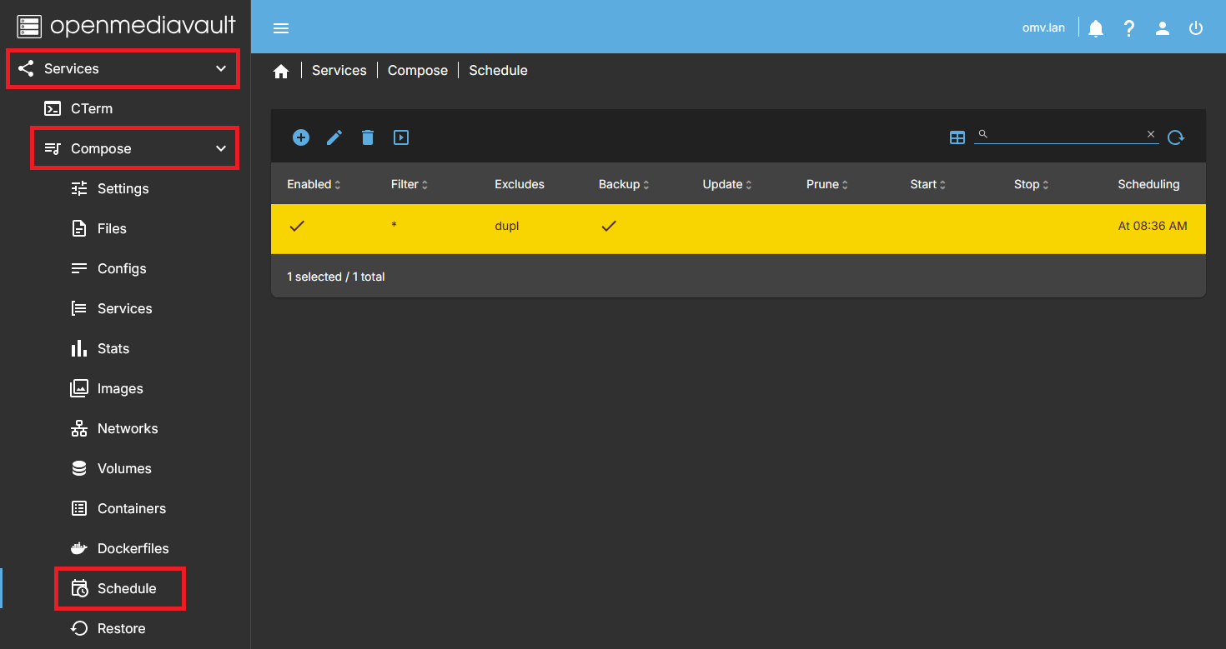Go to Dockerfiles in sidebar
1226x649 pixels.
(133, 548)
